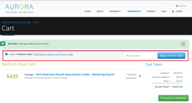The height and width of the screenshot is (103, 192).
Task: Click Aurora Training Advantage breadcrumb link
Action: tap(16, 22)
